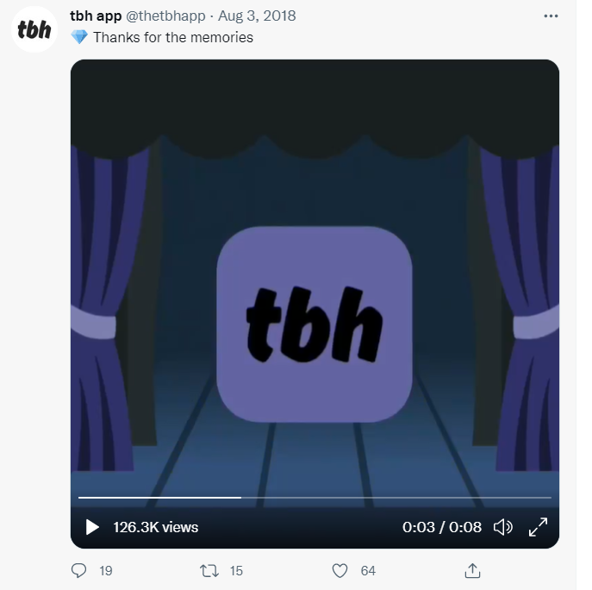
Task: Open tweet date Aug 3, 2018
Action: [x=257, y=16]
